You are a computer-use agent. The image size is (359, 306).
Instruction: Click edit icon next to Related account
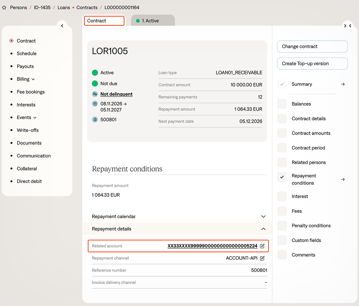[262, 246]
